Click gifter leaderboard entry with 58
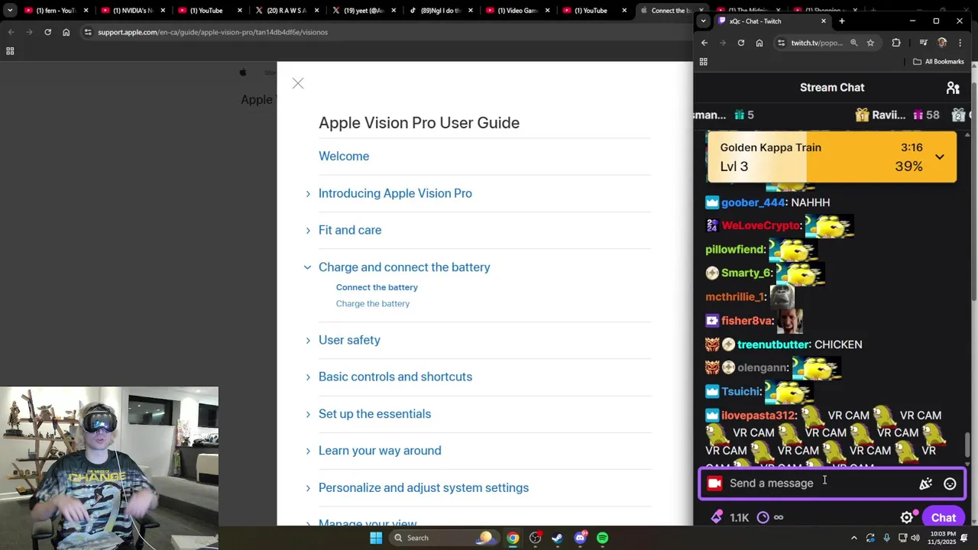Screen dimensions: 978x550 pyautogui.click(x=897, y=115)
